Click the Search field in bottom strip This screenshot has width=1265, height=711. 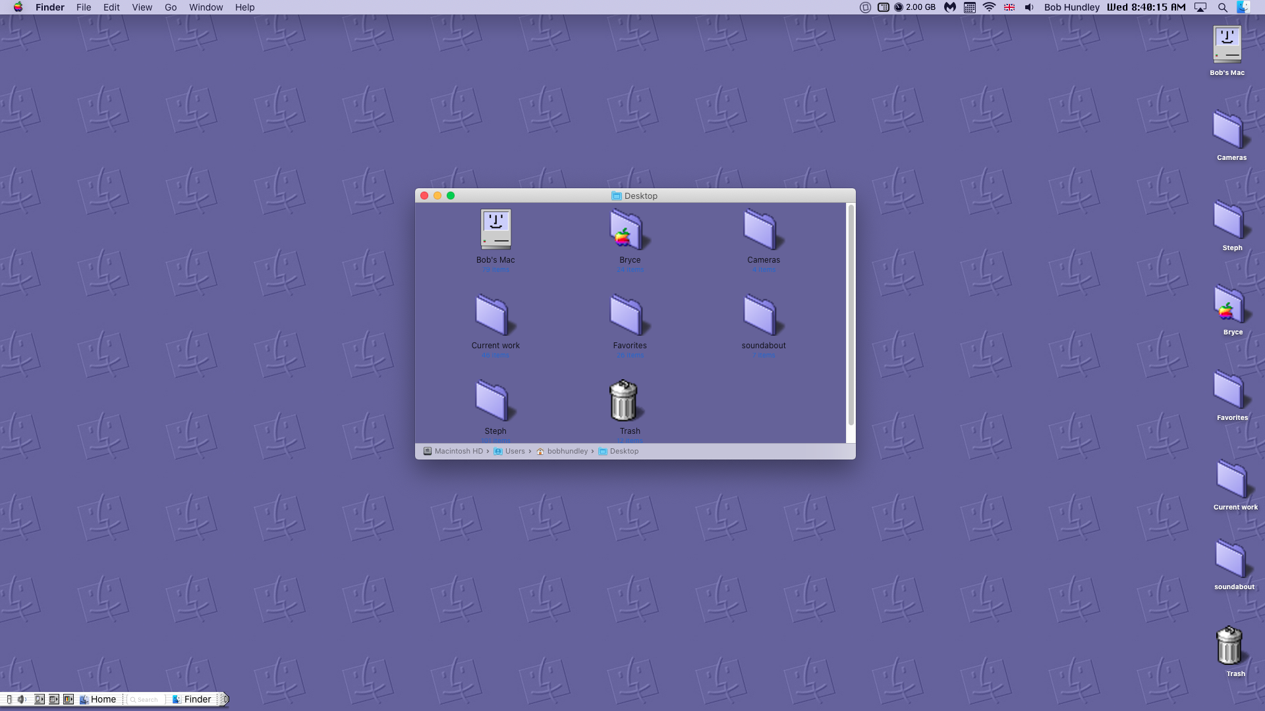146,699
